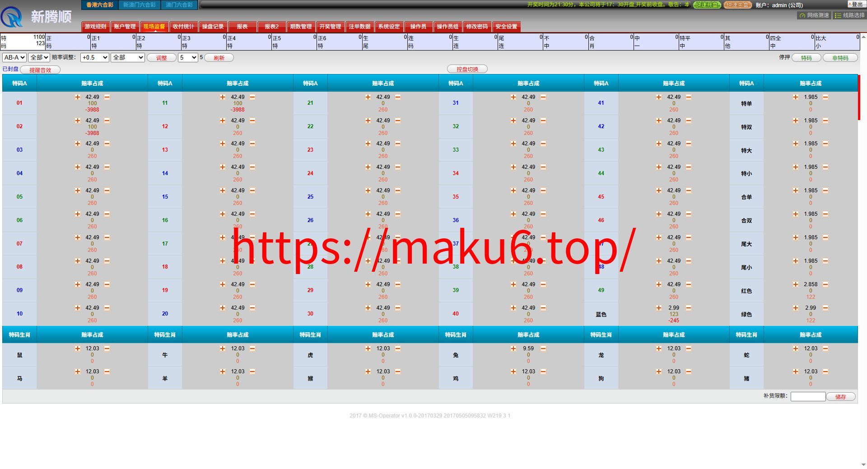Toggle the 提醒音效 alert sound

40,70
